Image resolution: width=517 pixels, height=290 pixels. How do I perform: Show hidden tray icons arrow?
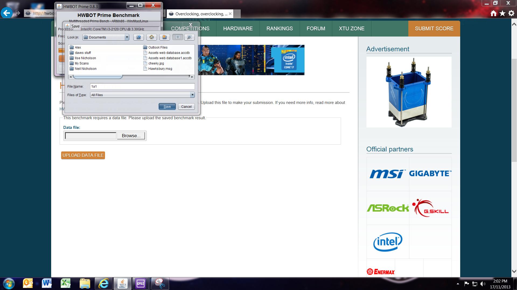point(458,284)
